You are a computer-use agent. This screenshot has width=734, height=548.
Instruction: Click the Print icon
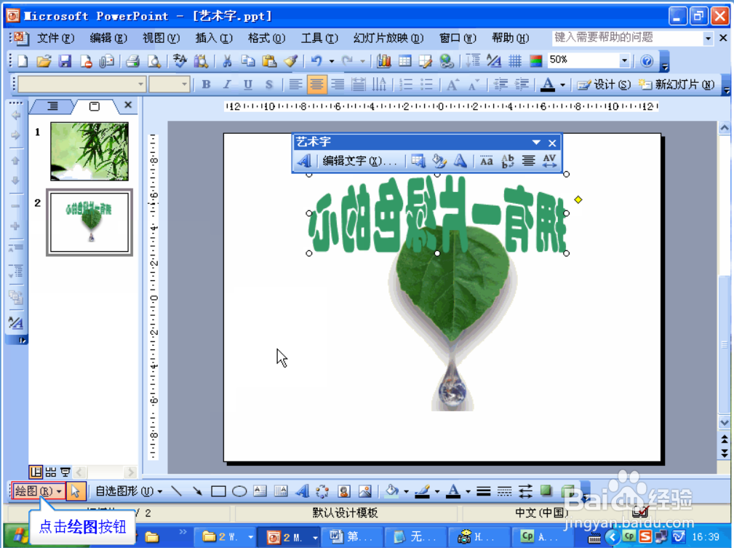pyautogui.click(x=133, y=61)
